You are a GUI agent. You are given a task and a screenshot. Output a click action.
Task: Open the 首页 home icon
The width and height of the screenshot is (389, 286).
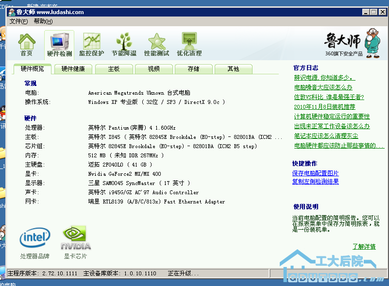click(27, 45)
